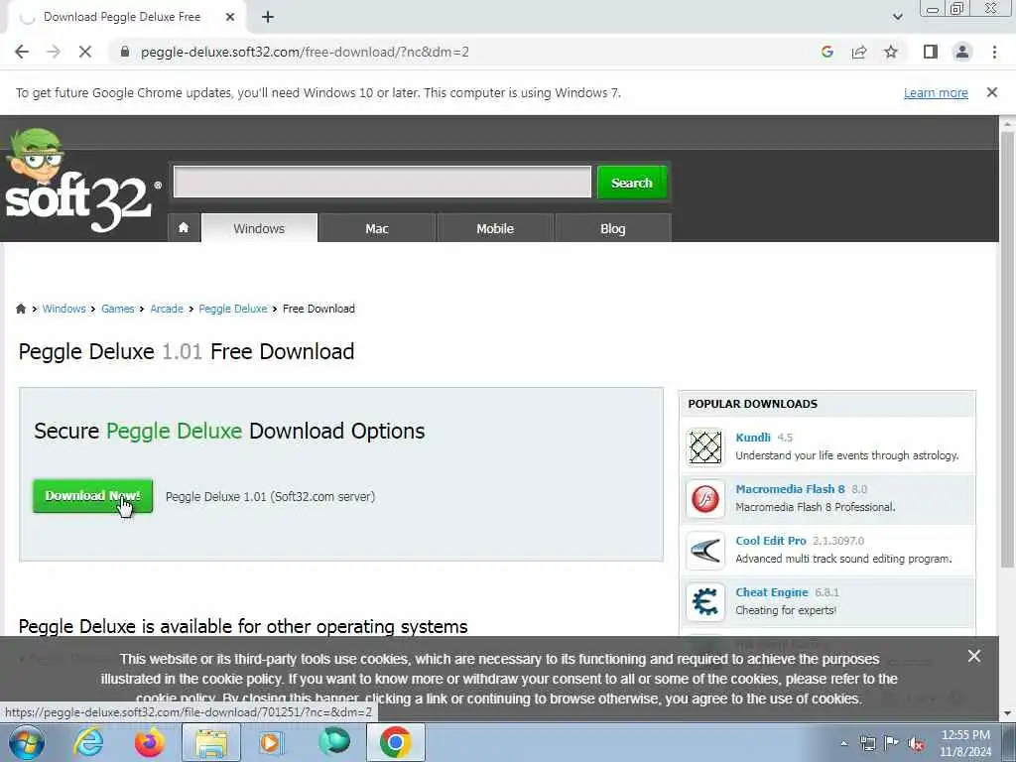Image resolution: width=1016 pixels, height=762 pixels.
Task: Click the page vertical scrollbar
Action: pyautogui.click(x=1007, y=350)
